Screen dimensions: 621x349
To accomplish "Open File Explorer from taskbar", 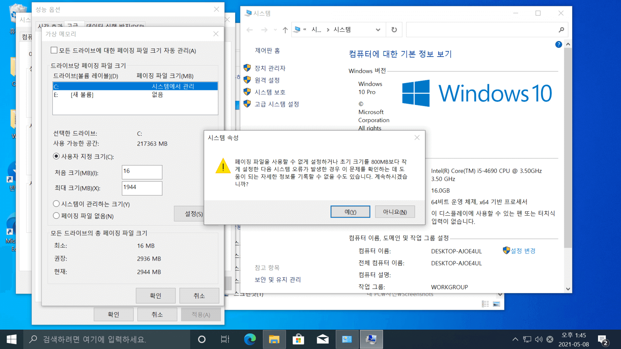I will click(x=274, y=339).
